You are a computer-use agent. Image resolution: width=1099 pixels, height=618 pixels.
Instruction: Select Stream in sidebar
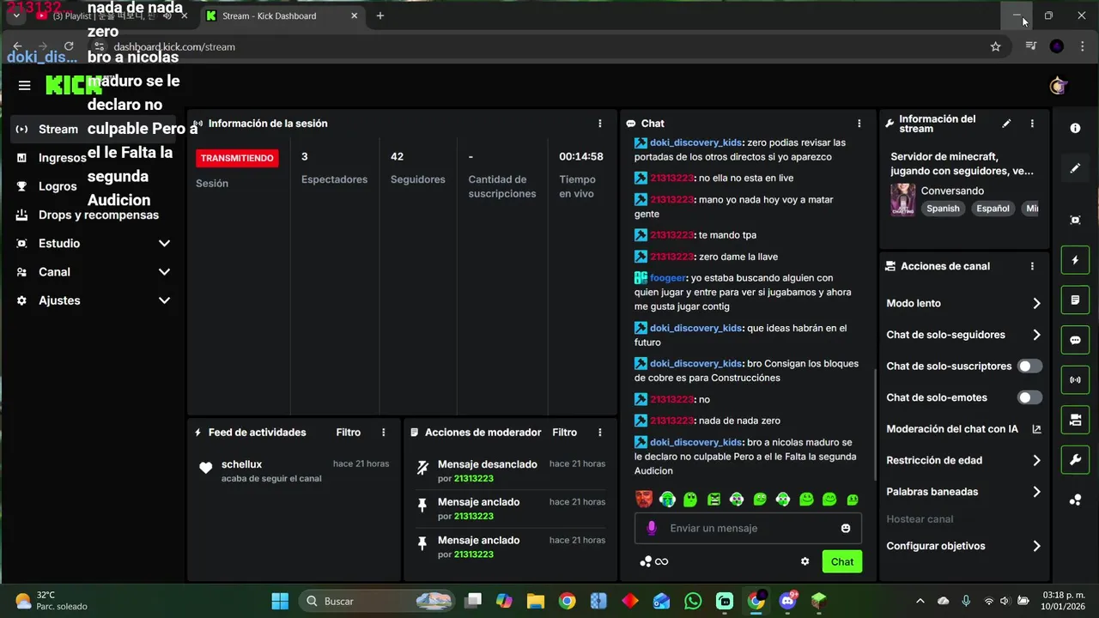(93, 130)
